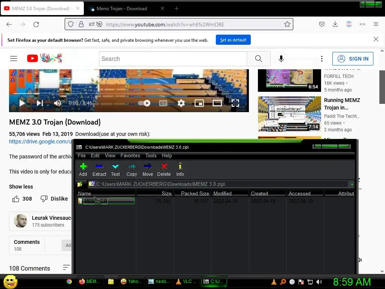Open the Running MEMZ Trojan video thumbnail
This screenshot has height=289, width=385.
(289, 114)
